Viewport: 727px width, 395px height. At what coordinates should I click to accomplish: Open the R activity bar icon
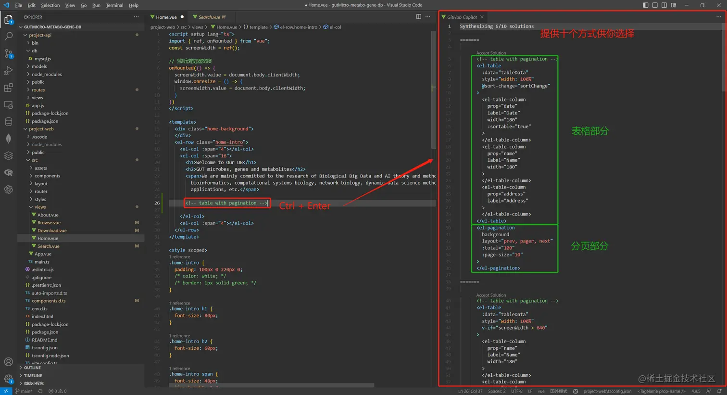8,173
